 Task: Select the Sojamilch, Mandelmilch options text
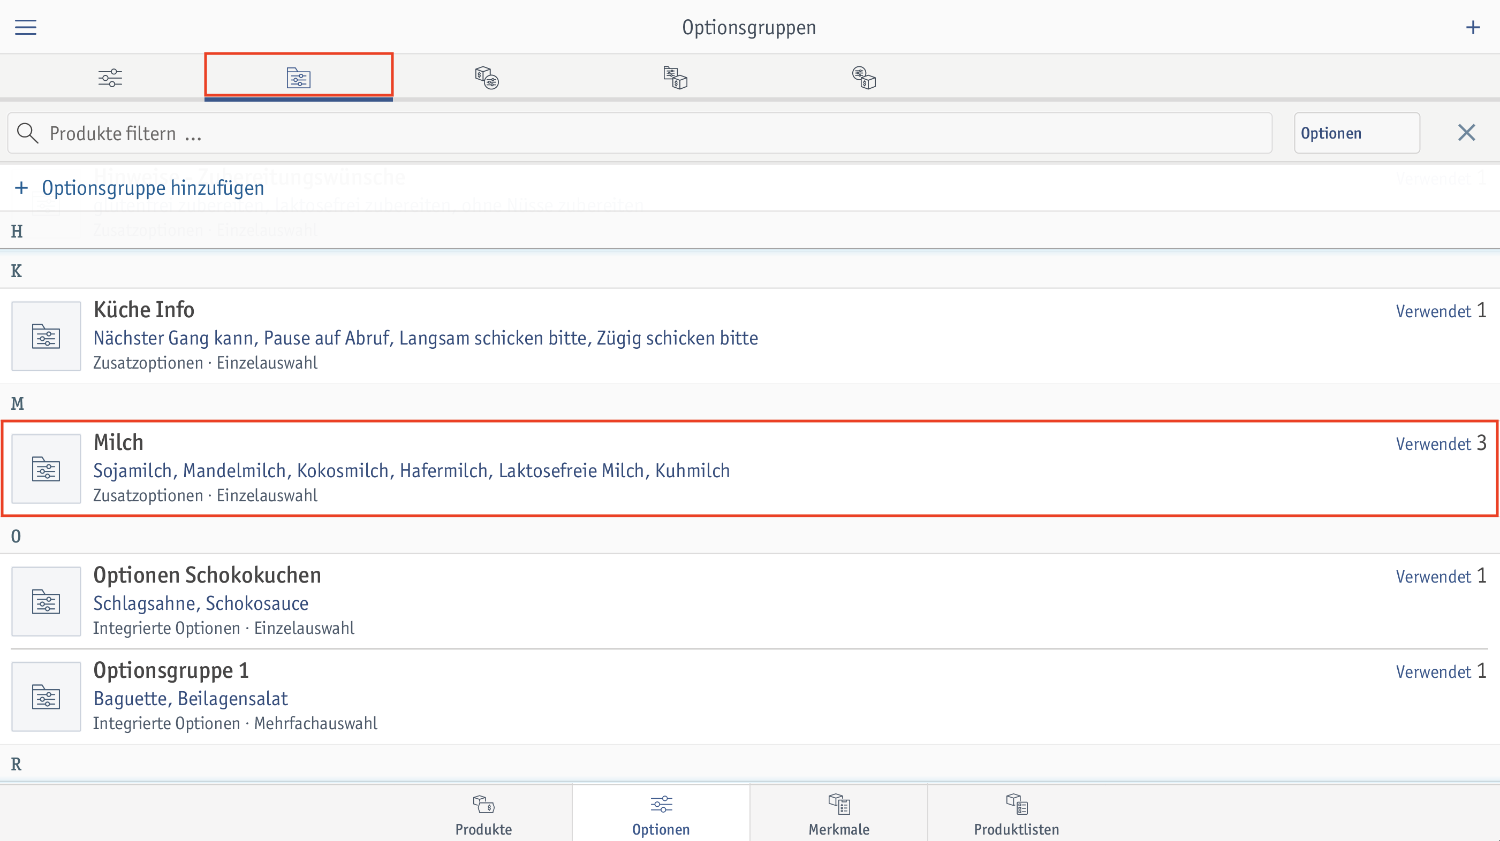412,471
